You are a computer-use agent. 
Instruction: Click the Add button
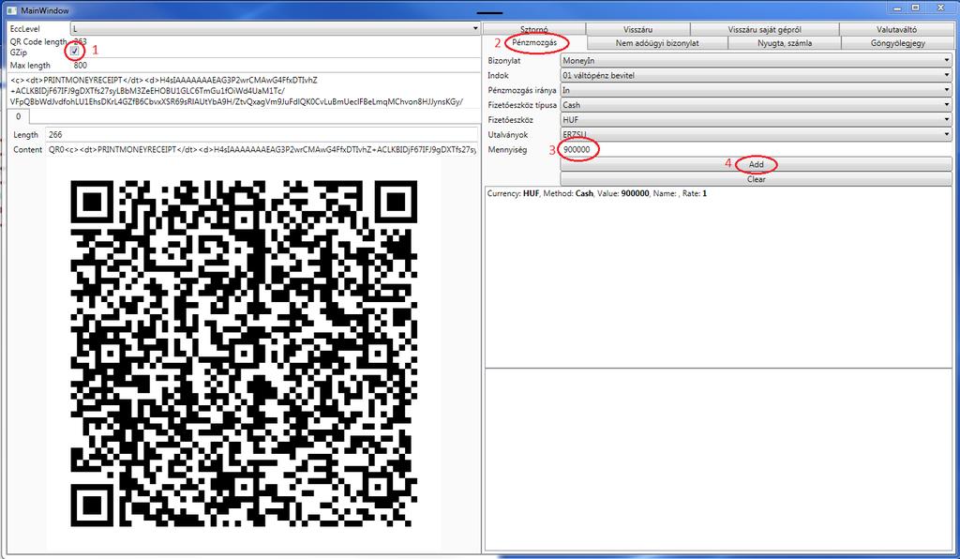pos(757,164)
